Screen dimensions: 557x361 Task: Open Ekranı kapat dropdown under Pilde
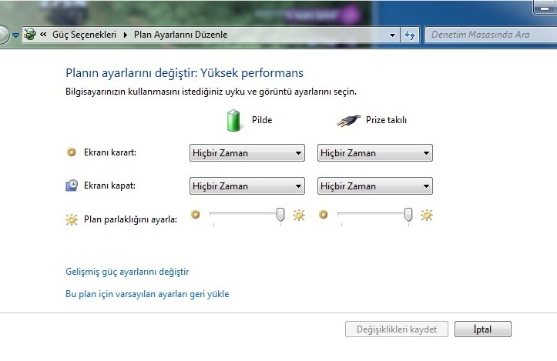(247, 186)
